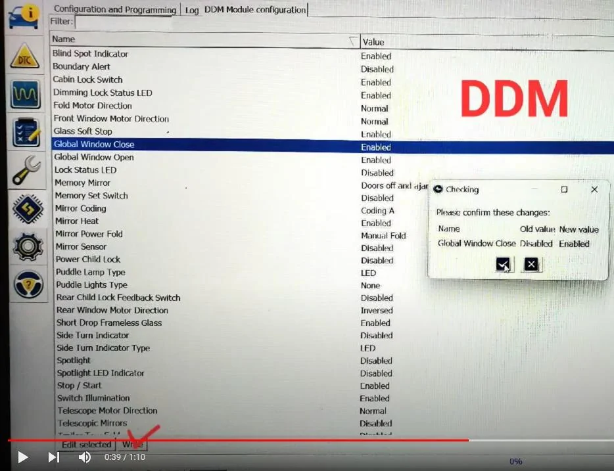Select the Dimming Lock Status LED row
The height and width of the screenshot is (471, 614).
(x=332, y=93)
